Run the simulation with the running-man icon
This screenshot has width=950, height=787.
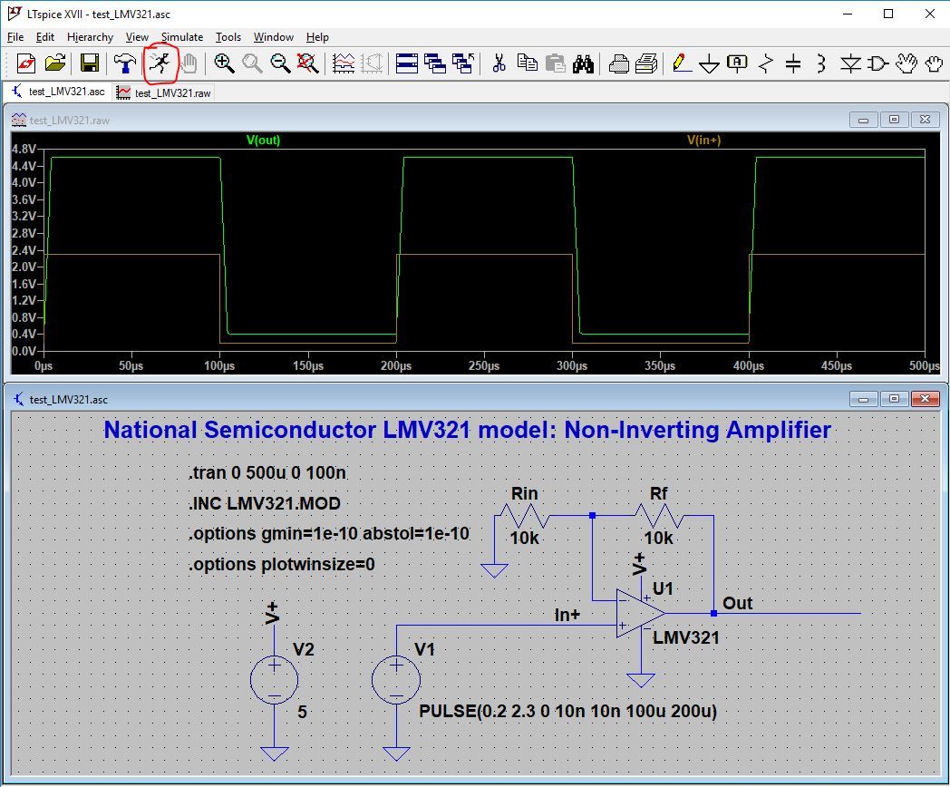(160, 63)
